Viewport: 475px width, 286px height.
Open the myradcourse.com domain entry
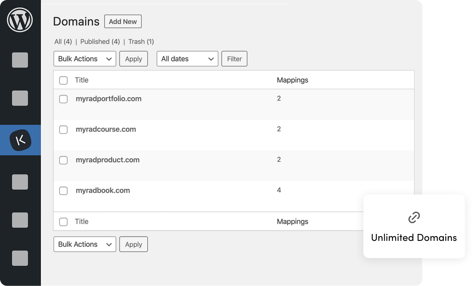[106, 129]
